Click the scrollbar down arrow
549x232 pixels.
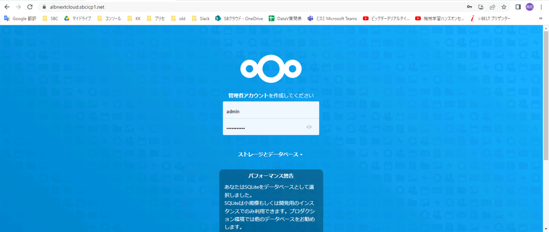546,229
